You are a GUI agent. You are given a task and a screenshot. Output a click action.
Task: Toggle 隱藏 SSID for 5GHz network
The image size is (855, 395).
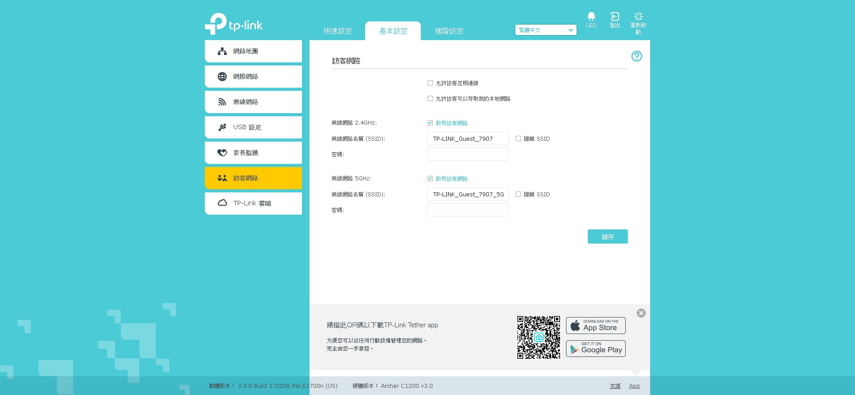click(518, 194)
